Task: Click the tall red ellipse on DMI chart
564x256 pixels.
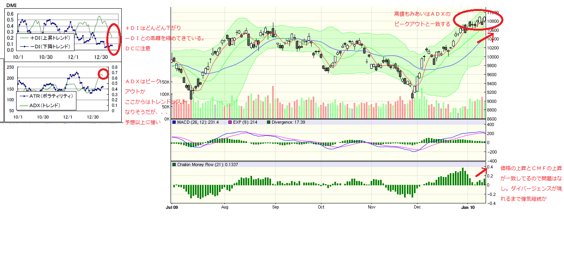Action: coord(113,39)
